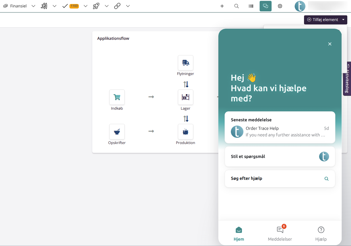Image resolution: width=351 pixels, height=246 pixels.
Task: Expand the dropdown next to 1103 badge
Action: (x=85, y=6)
